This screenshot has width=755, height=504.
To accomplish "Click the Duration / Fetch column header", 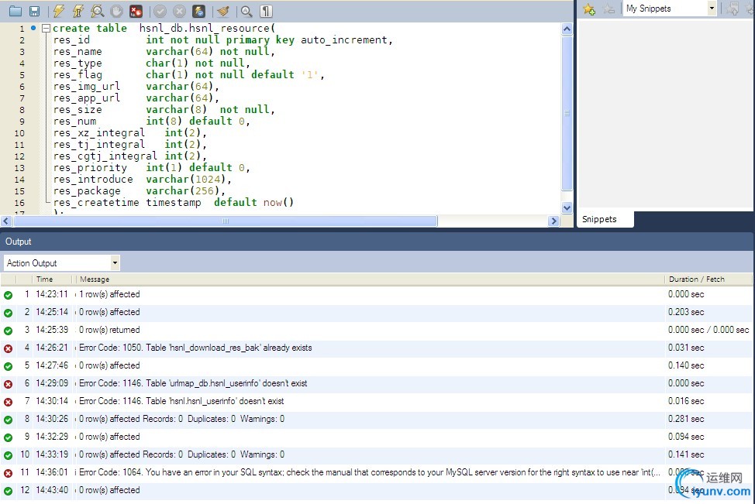I will tap(696, 279).
